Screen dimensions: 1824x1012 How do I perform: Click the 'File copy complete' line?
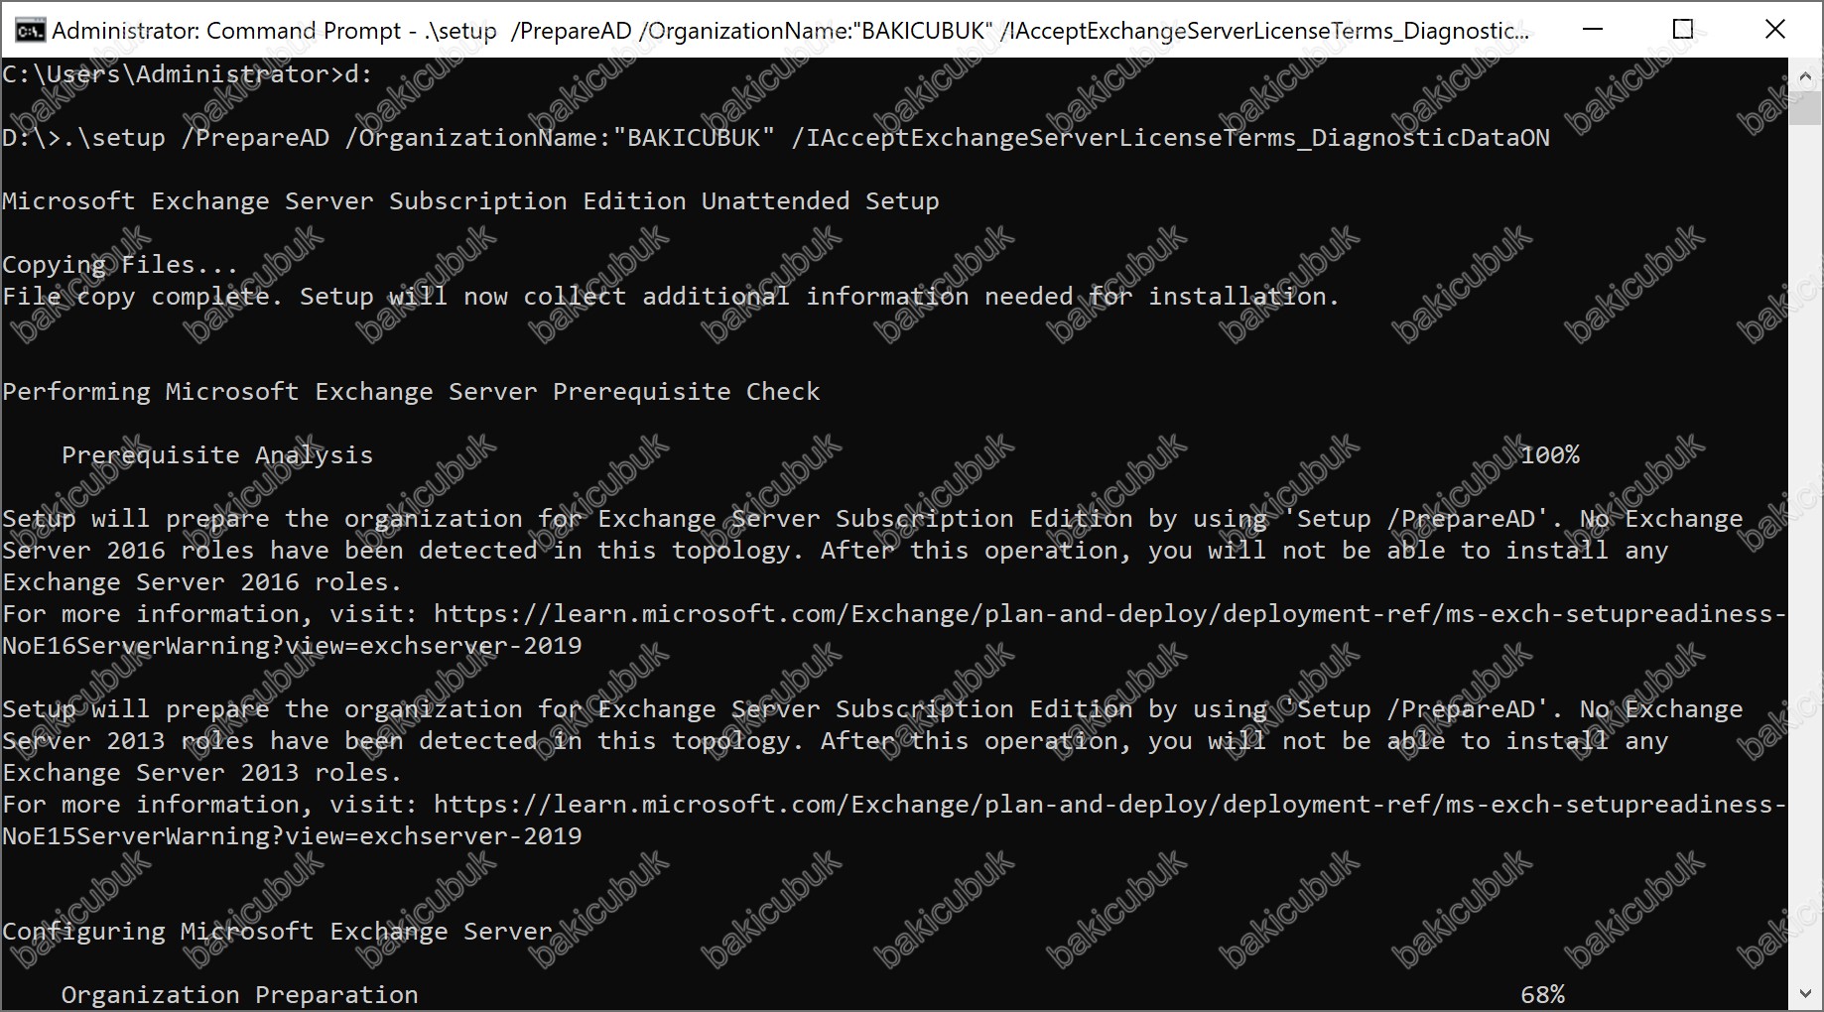click(671, 297)
